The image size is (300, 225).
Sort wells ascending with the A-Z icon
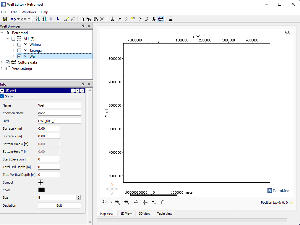pyautogui.click(x=38, y=19)
